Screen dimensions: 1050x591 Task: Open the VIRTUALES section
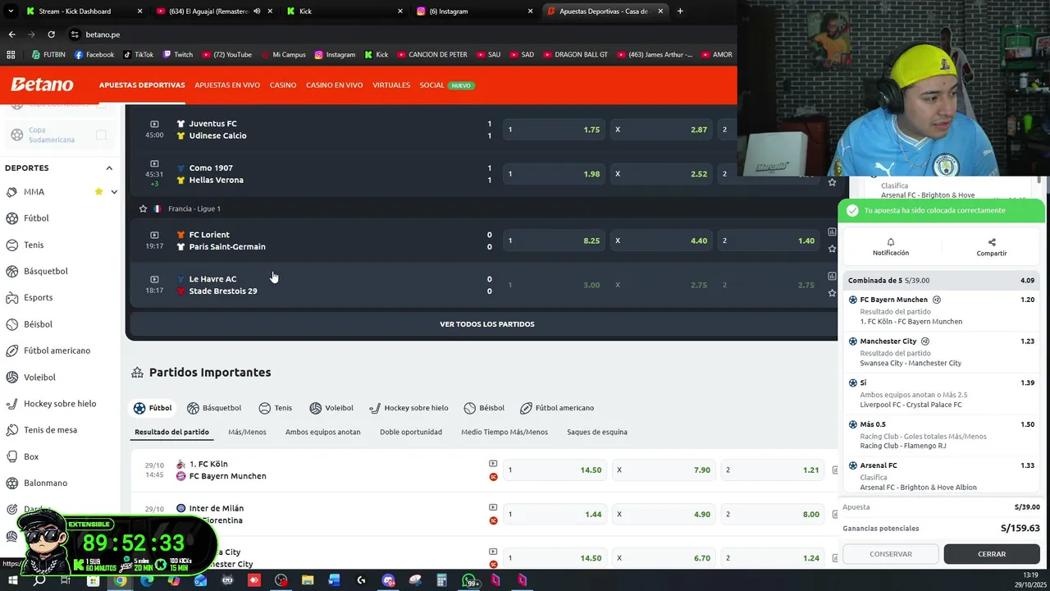[x=391, y=85]
